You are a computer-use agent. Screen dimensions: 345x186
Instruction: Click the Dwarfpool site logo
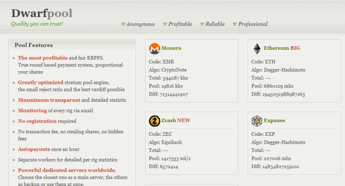coord(42,13)
